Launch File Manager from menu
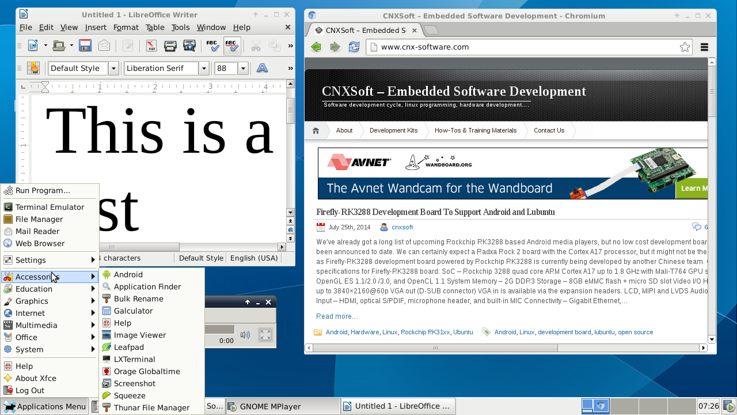 pyautogui.click(x=49, y=219)
